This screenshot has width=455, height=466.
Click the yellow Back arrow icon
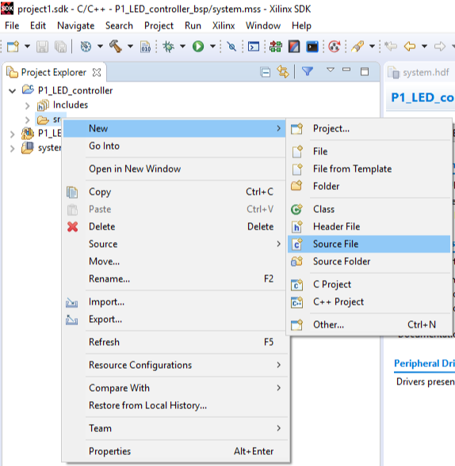click(x=410, y=47)
